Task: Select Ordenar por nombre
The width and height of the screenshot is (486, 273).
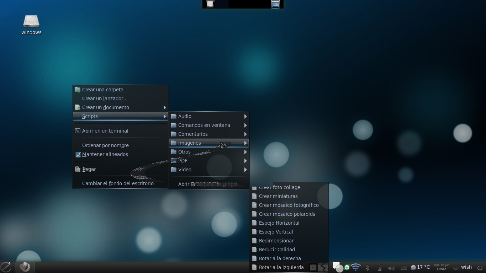Action: [120, 145]
